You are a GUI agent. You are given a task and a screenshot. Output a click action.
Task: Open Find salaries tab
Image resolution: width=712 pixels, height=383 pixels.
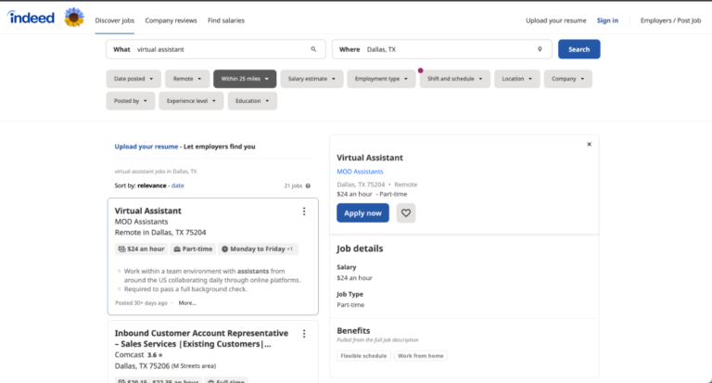226,20
